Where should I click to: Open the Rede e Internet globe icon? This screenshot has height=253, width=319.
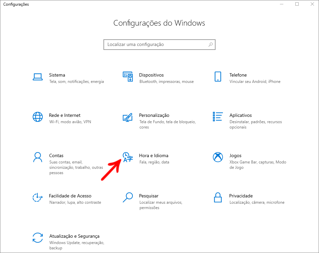point(38,117)
